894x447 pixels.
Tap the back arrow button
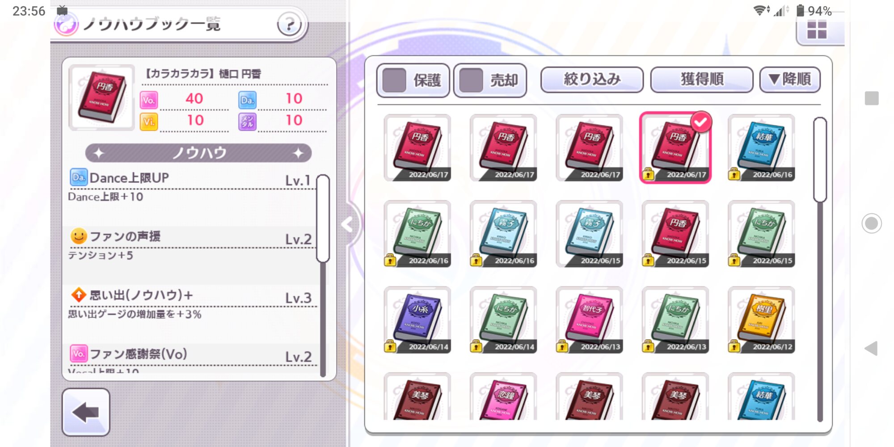pos(86,412)
